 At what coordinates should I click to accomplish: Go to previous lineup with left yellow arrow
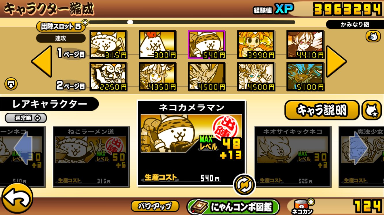42,61
